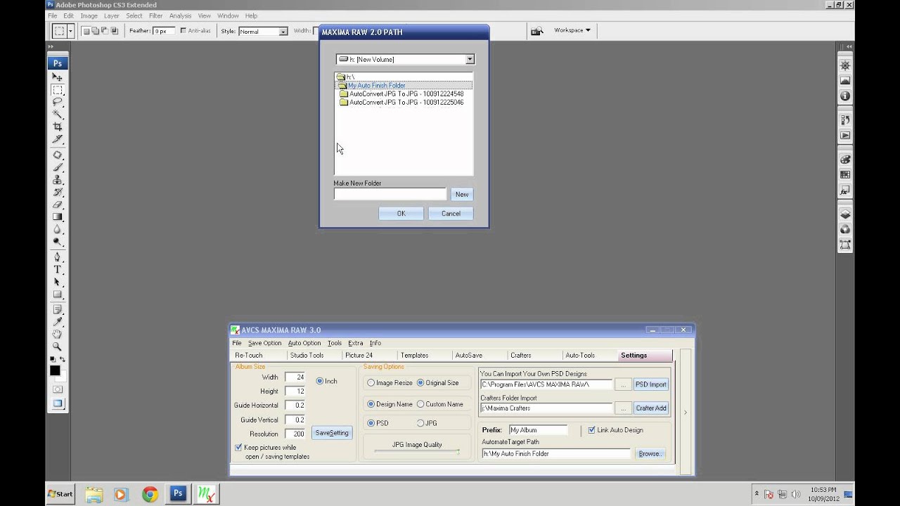Image resolution: width=900 pixels, height=506 pixels.
Task: Select the Clone Stamp tool
Action: (58, 180)
